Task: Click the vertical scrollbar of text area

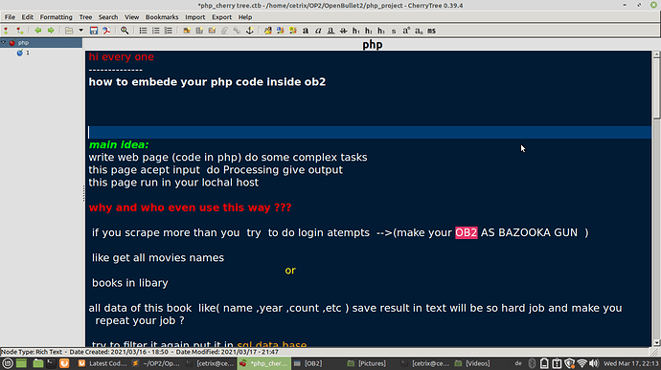Action: 656,198
